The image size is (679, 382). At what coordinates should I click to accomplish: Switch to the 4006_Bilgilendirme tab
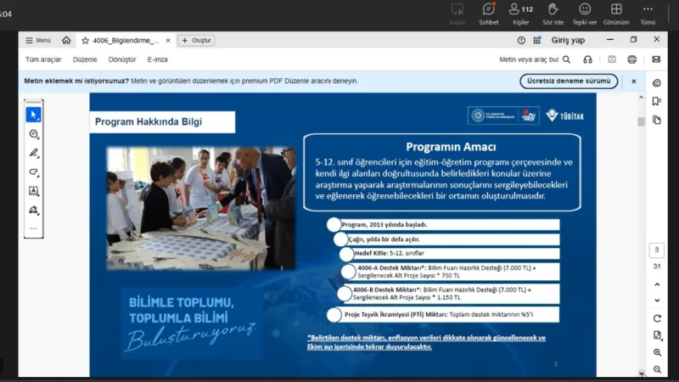pos(126,40)
